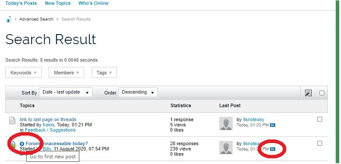
Task: Open the Order 'Descending' dropdown
Action: click(138, 92)
